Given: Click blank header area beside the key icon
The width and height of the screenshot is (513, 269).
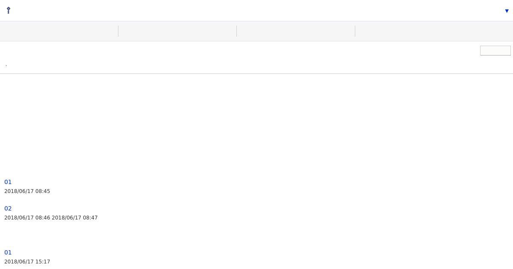Looking at the screenshot, I should (x=256, y=11).
